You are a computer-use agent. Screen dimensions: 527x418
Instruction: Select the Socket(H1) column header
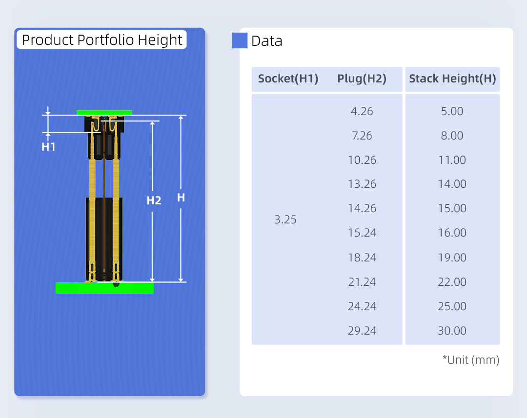(288, 79)
